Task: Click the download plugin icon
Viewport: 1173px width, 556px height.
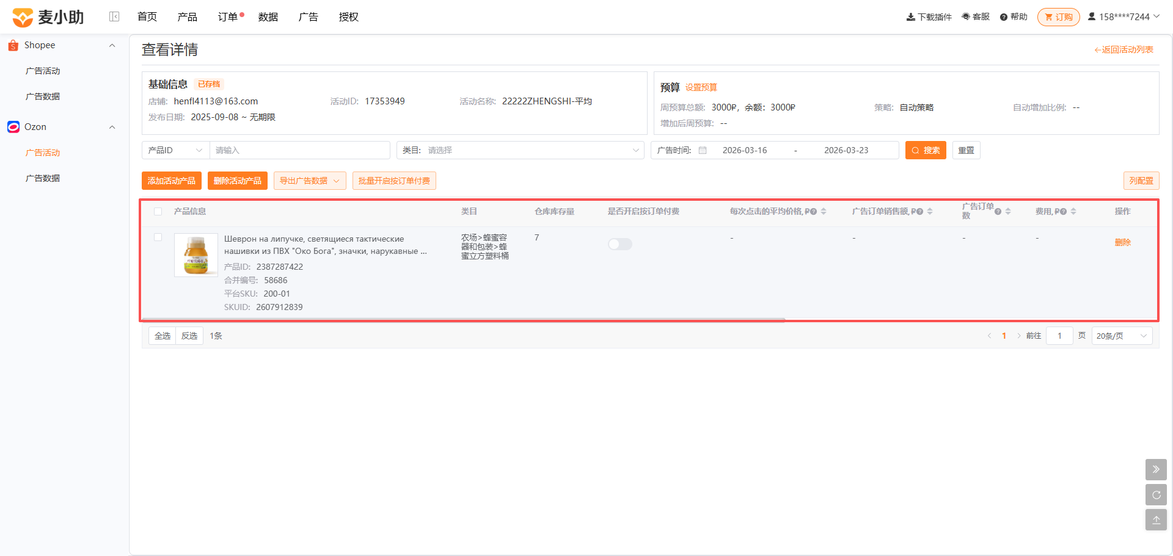Action: click(x=910, y=17)
